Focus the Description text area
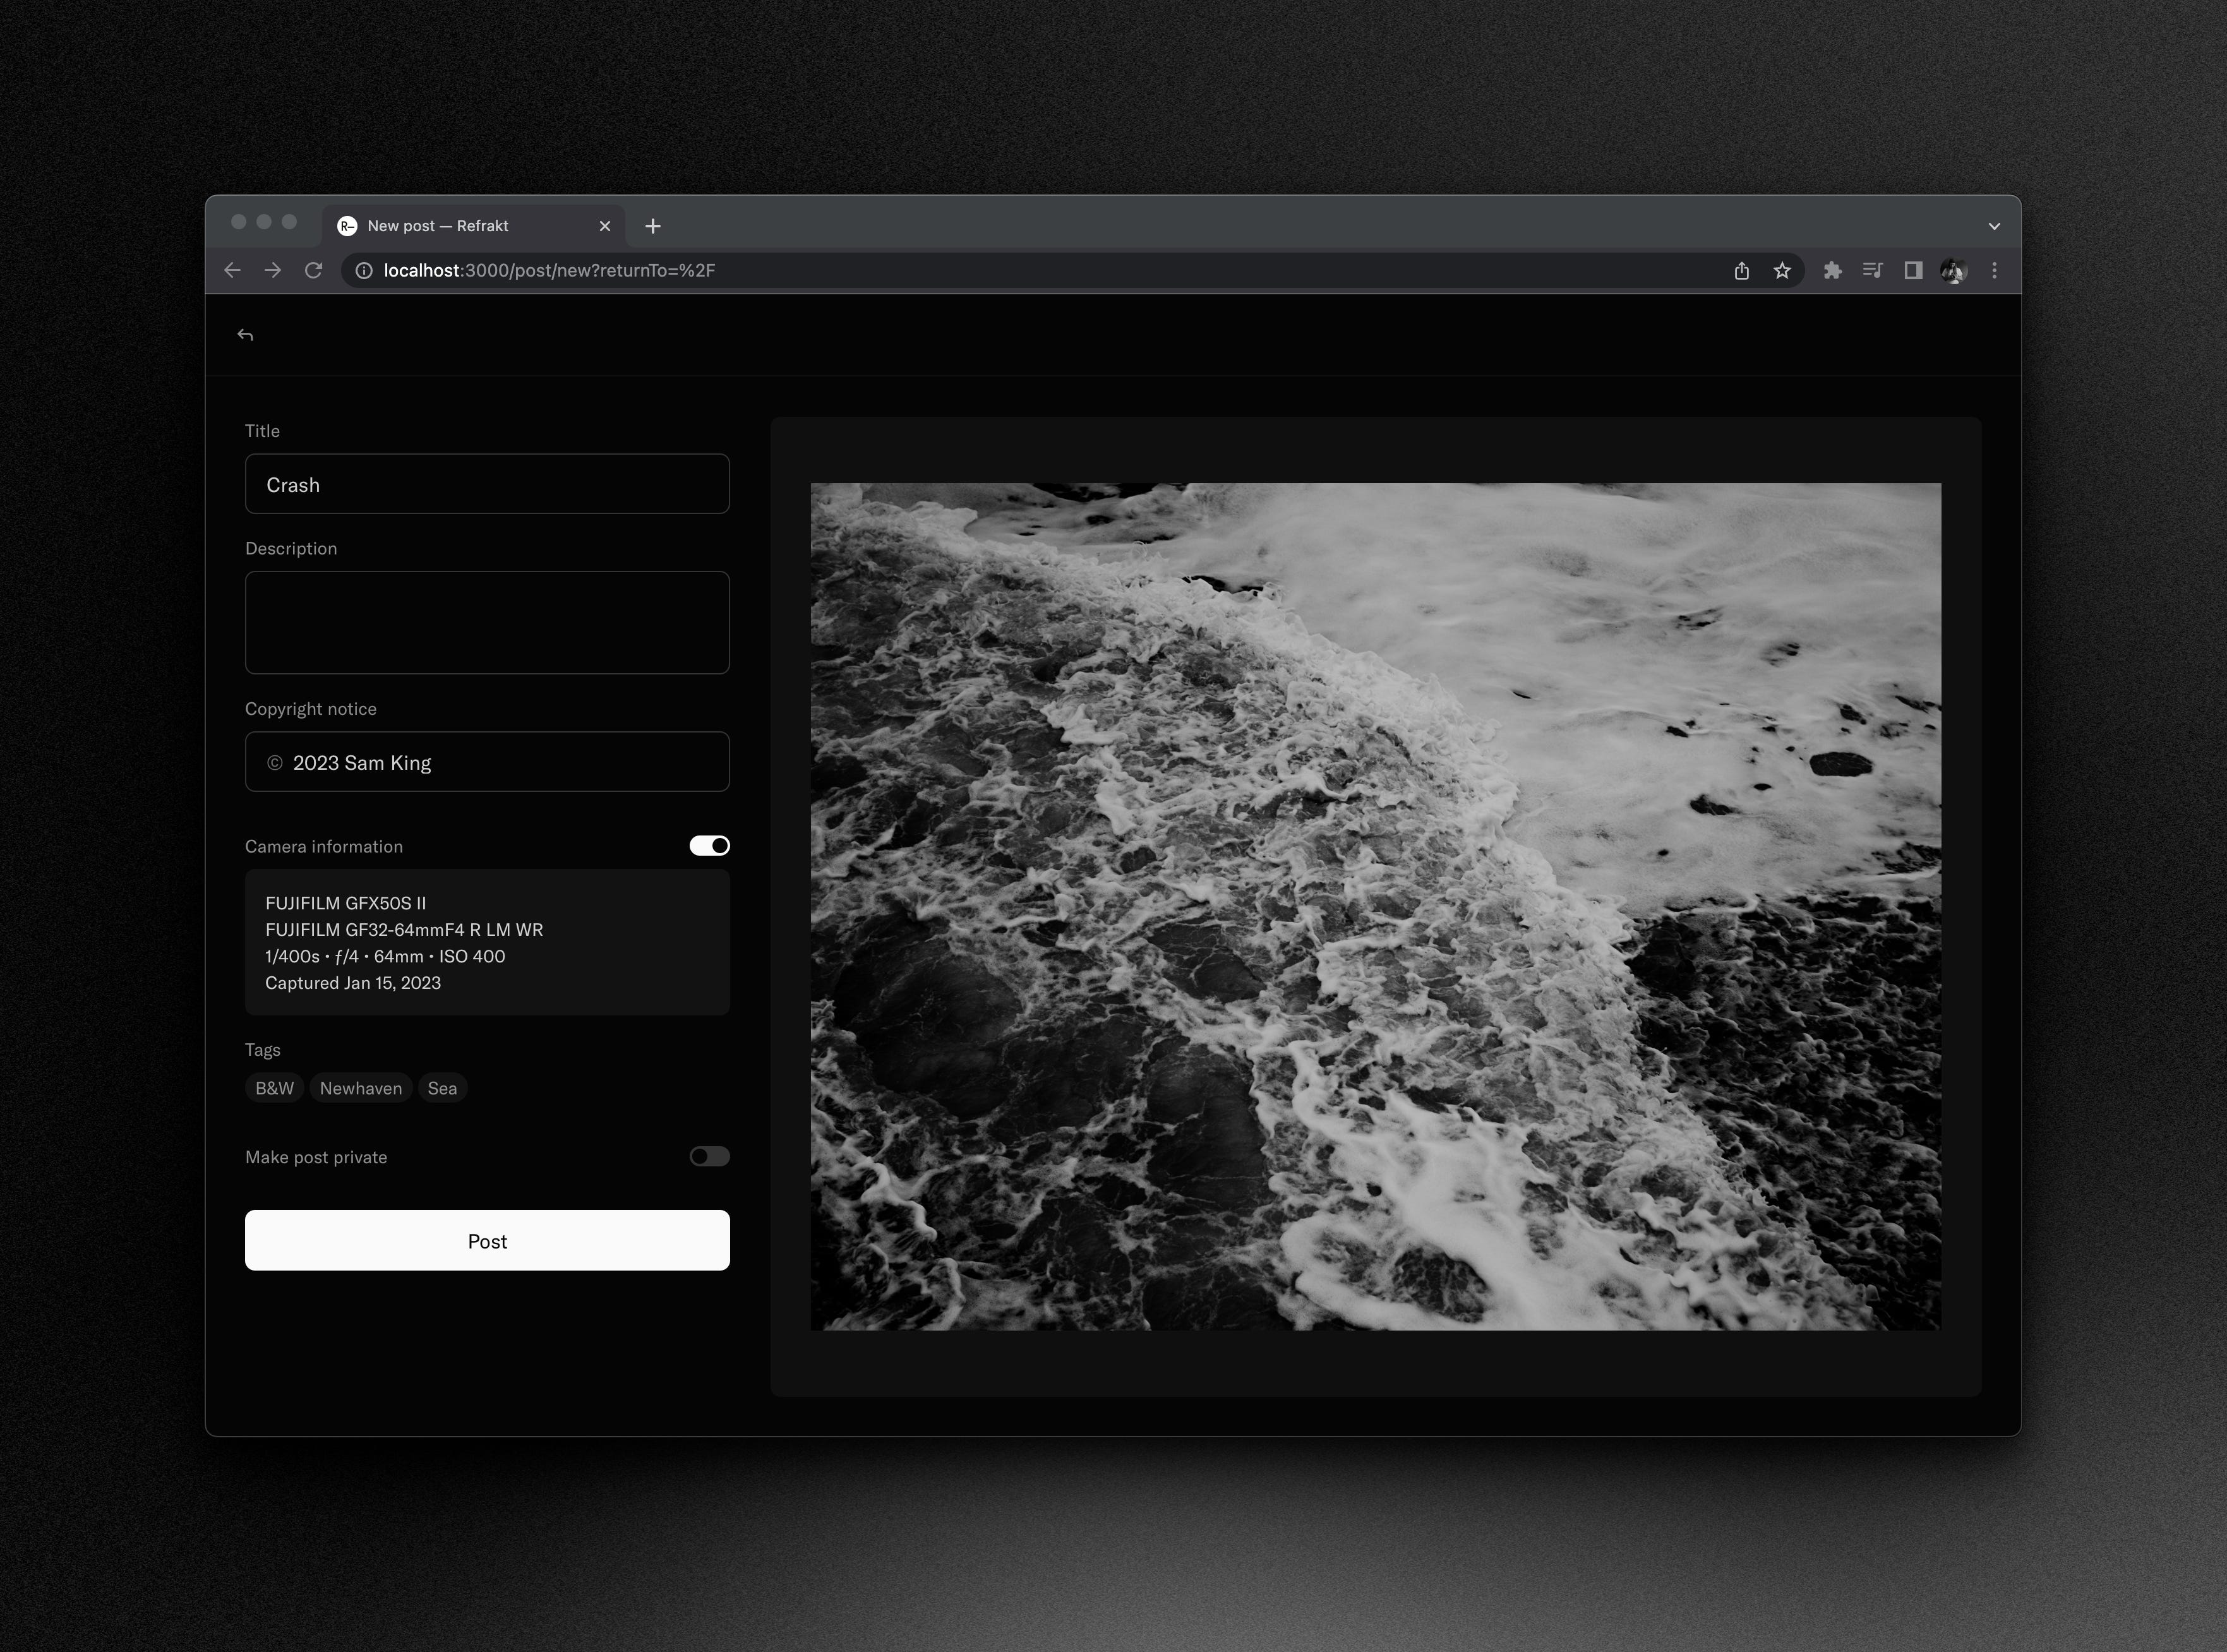The width and height of the screenshot is (2227, 1652). tap(487, 622)
